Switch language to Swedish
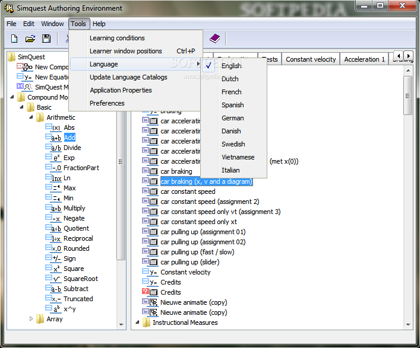The width and height of the screenshot is (420, 348). (x=233, y=144)
